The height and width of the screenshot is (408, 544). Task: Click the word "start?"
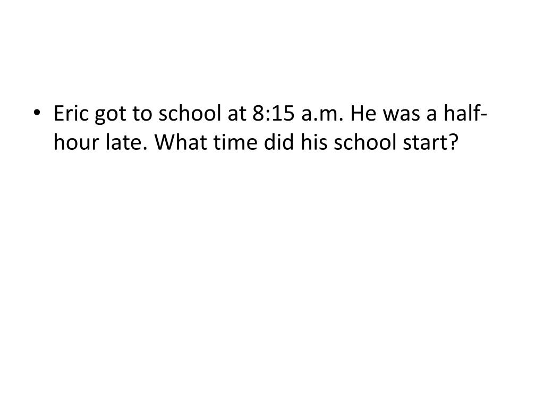click(x=430, y=143)
